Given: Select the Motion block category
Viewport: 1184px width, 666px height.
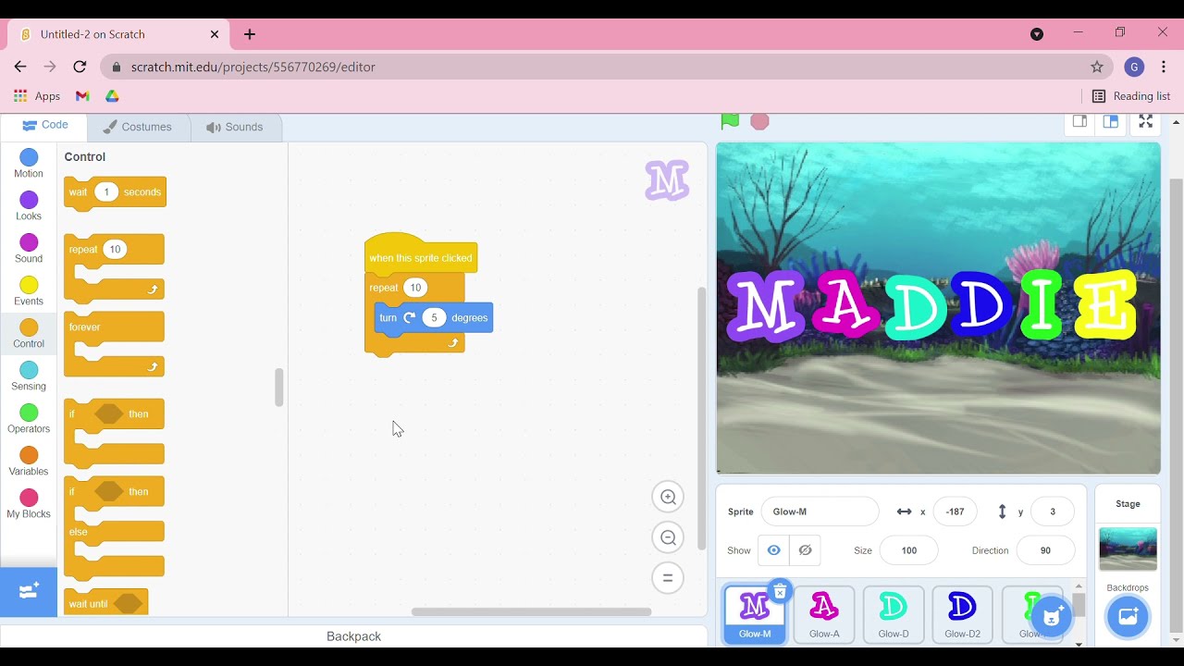Looking at the screenshot, I should [29, 164].
